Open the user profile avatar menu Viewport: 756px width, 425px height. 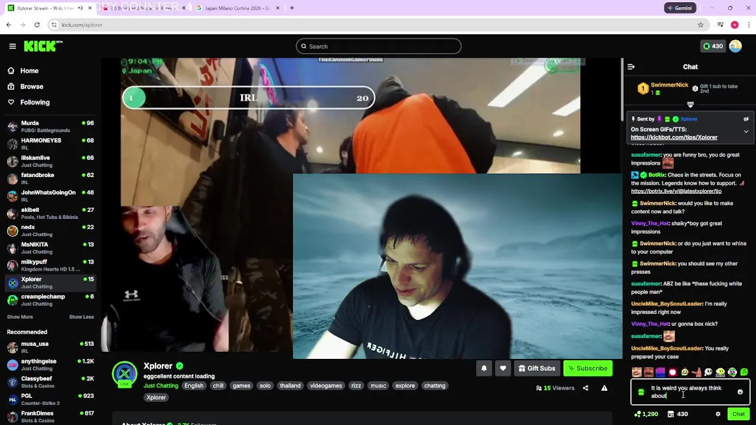(x=735, y=46)
